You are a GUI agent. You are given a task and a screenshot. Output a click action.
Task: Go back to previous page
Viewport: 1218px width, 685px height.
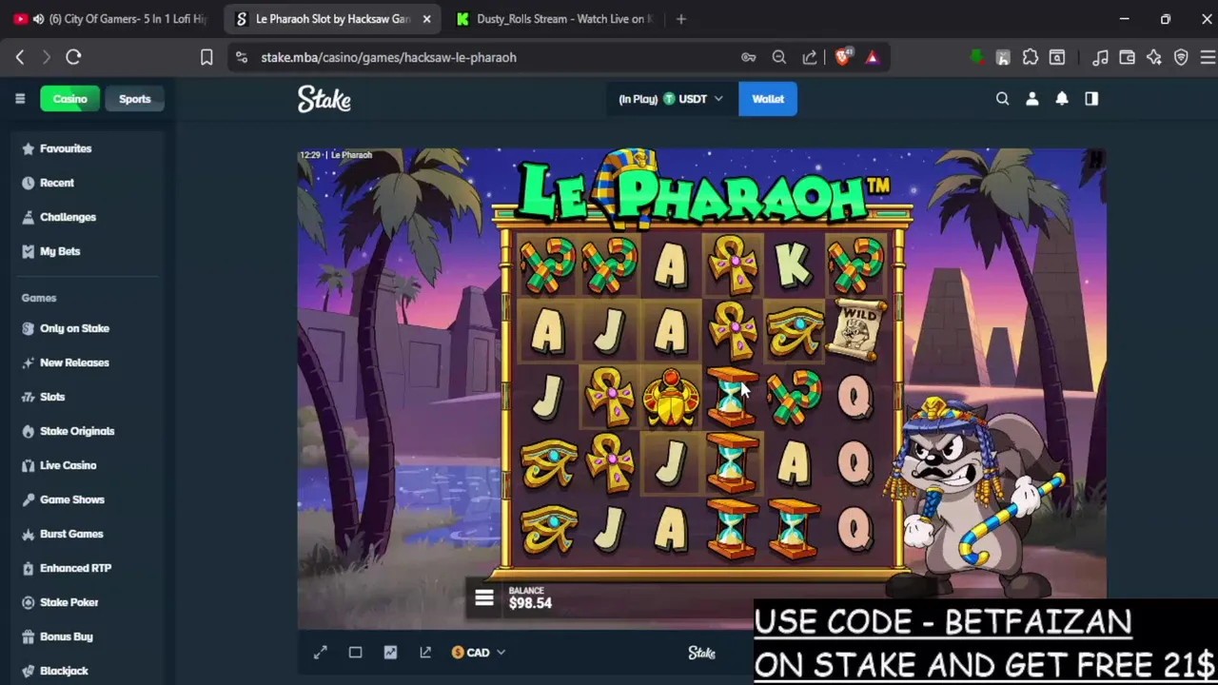click(x=20, y=57)
